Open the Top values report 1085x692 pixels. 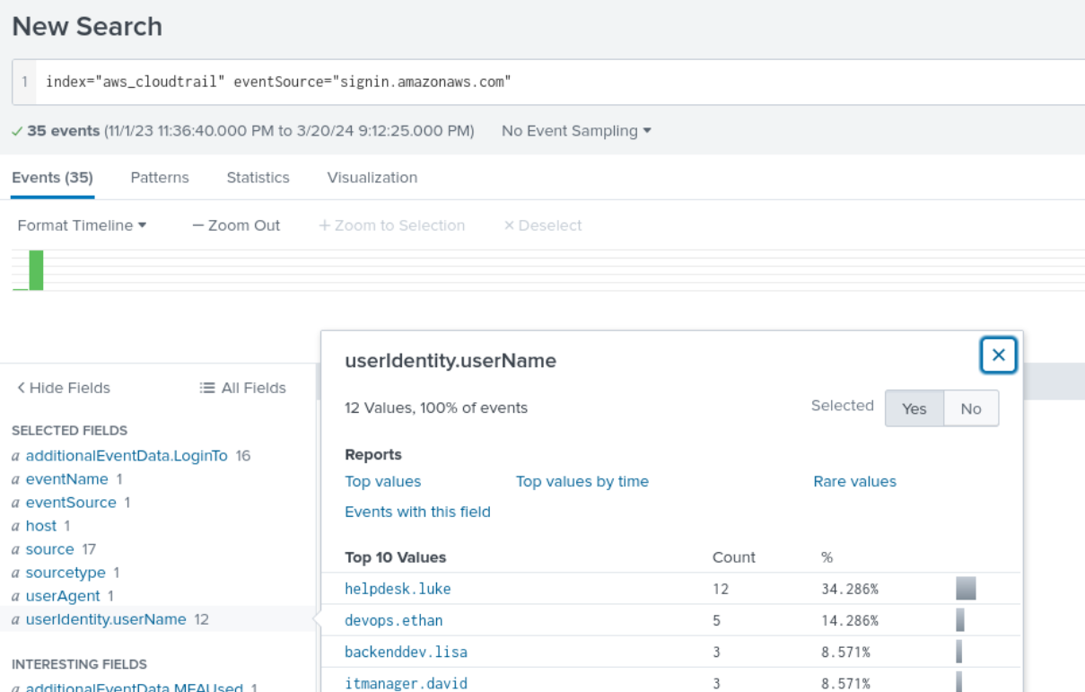coord(382,481)
